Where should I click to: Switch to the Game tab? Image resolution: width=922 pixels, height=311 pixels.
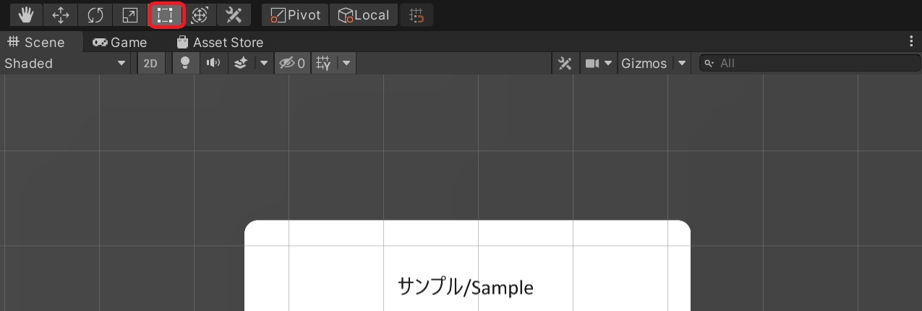coord(120,42)
